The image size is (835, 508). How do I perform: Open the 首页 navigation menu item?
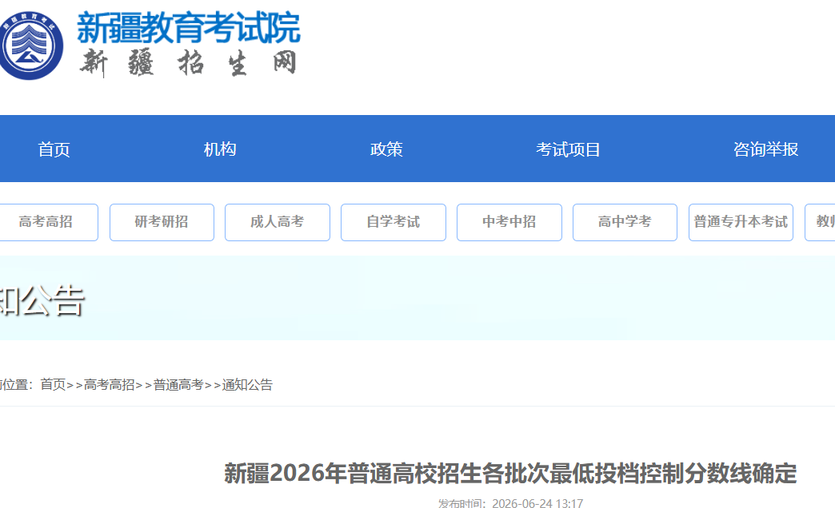click(54, 149)
